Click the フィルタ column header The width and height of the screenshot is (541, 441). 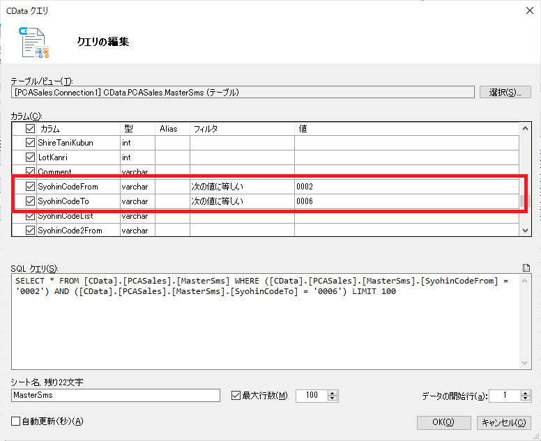pyautogui.click(x=242, y=129)
